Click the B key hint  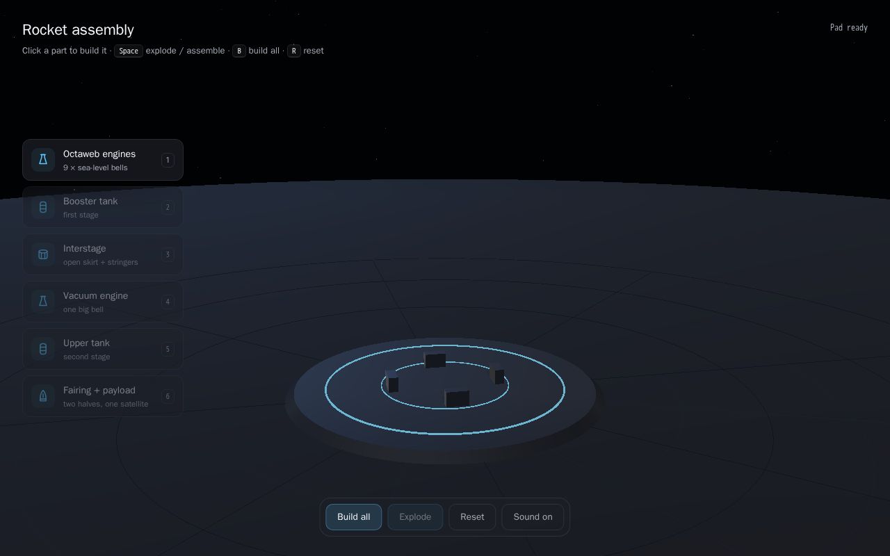pos(239,51)
